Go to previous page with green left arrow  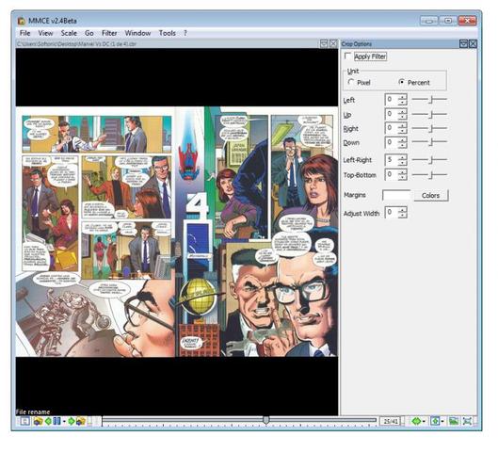(x=48, y=421)
